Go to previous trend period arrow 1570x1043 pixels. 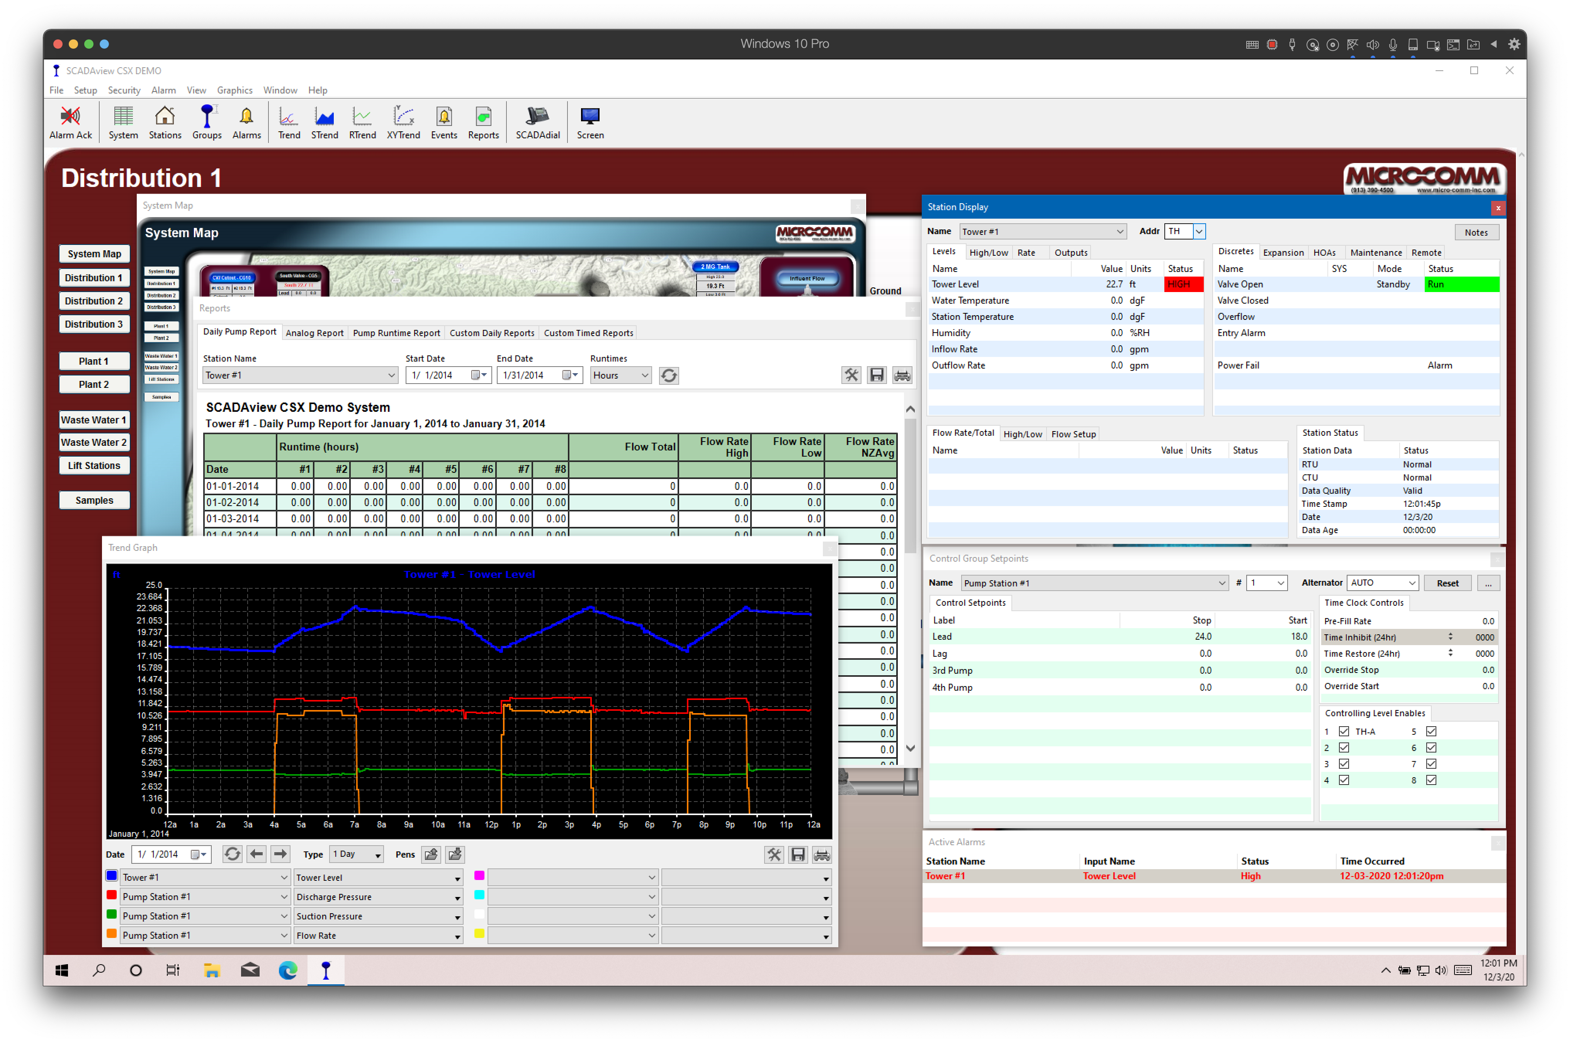[x=257, y=854]
